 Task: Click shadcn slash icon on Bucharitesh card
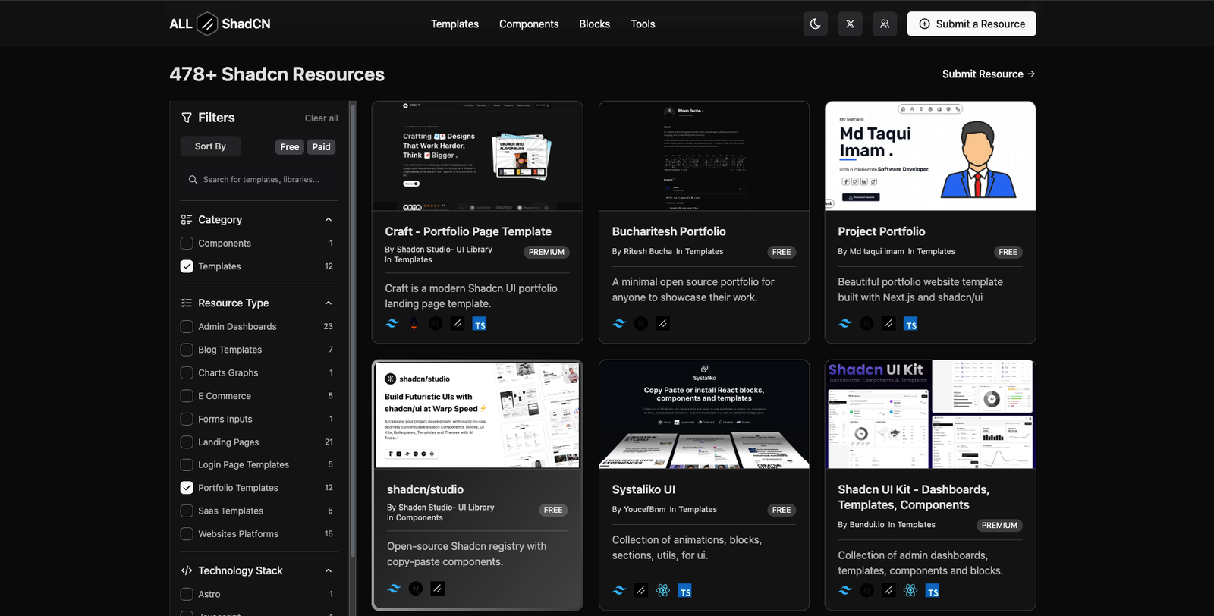[x=662, y=323]
